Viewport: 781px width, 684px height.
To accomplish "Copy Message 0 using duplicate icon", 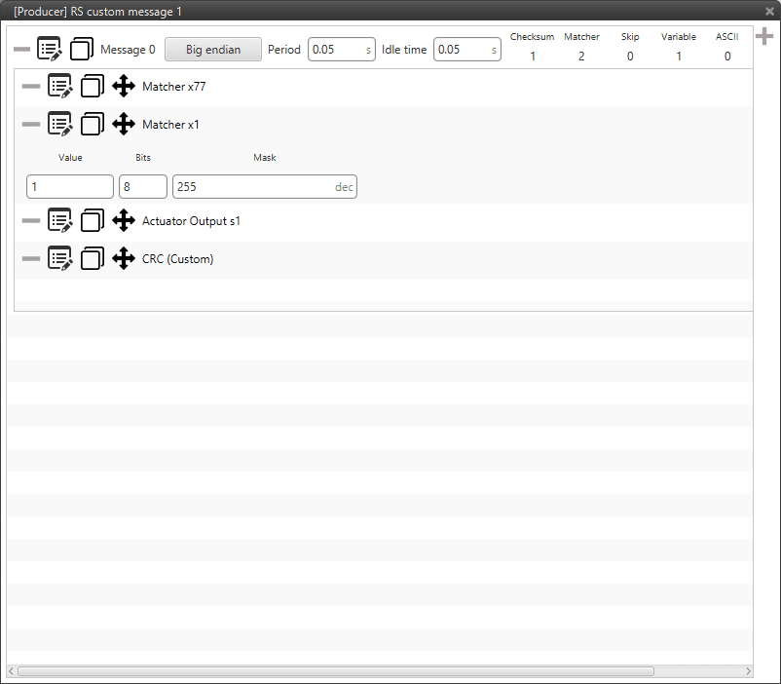I will click(x=82, y=49).
